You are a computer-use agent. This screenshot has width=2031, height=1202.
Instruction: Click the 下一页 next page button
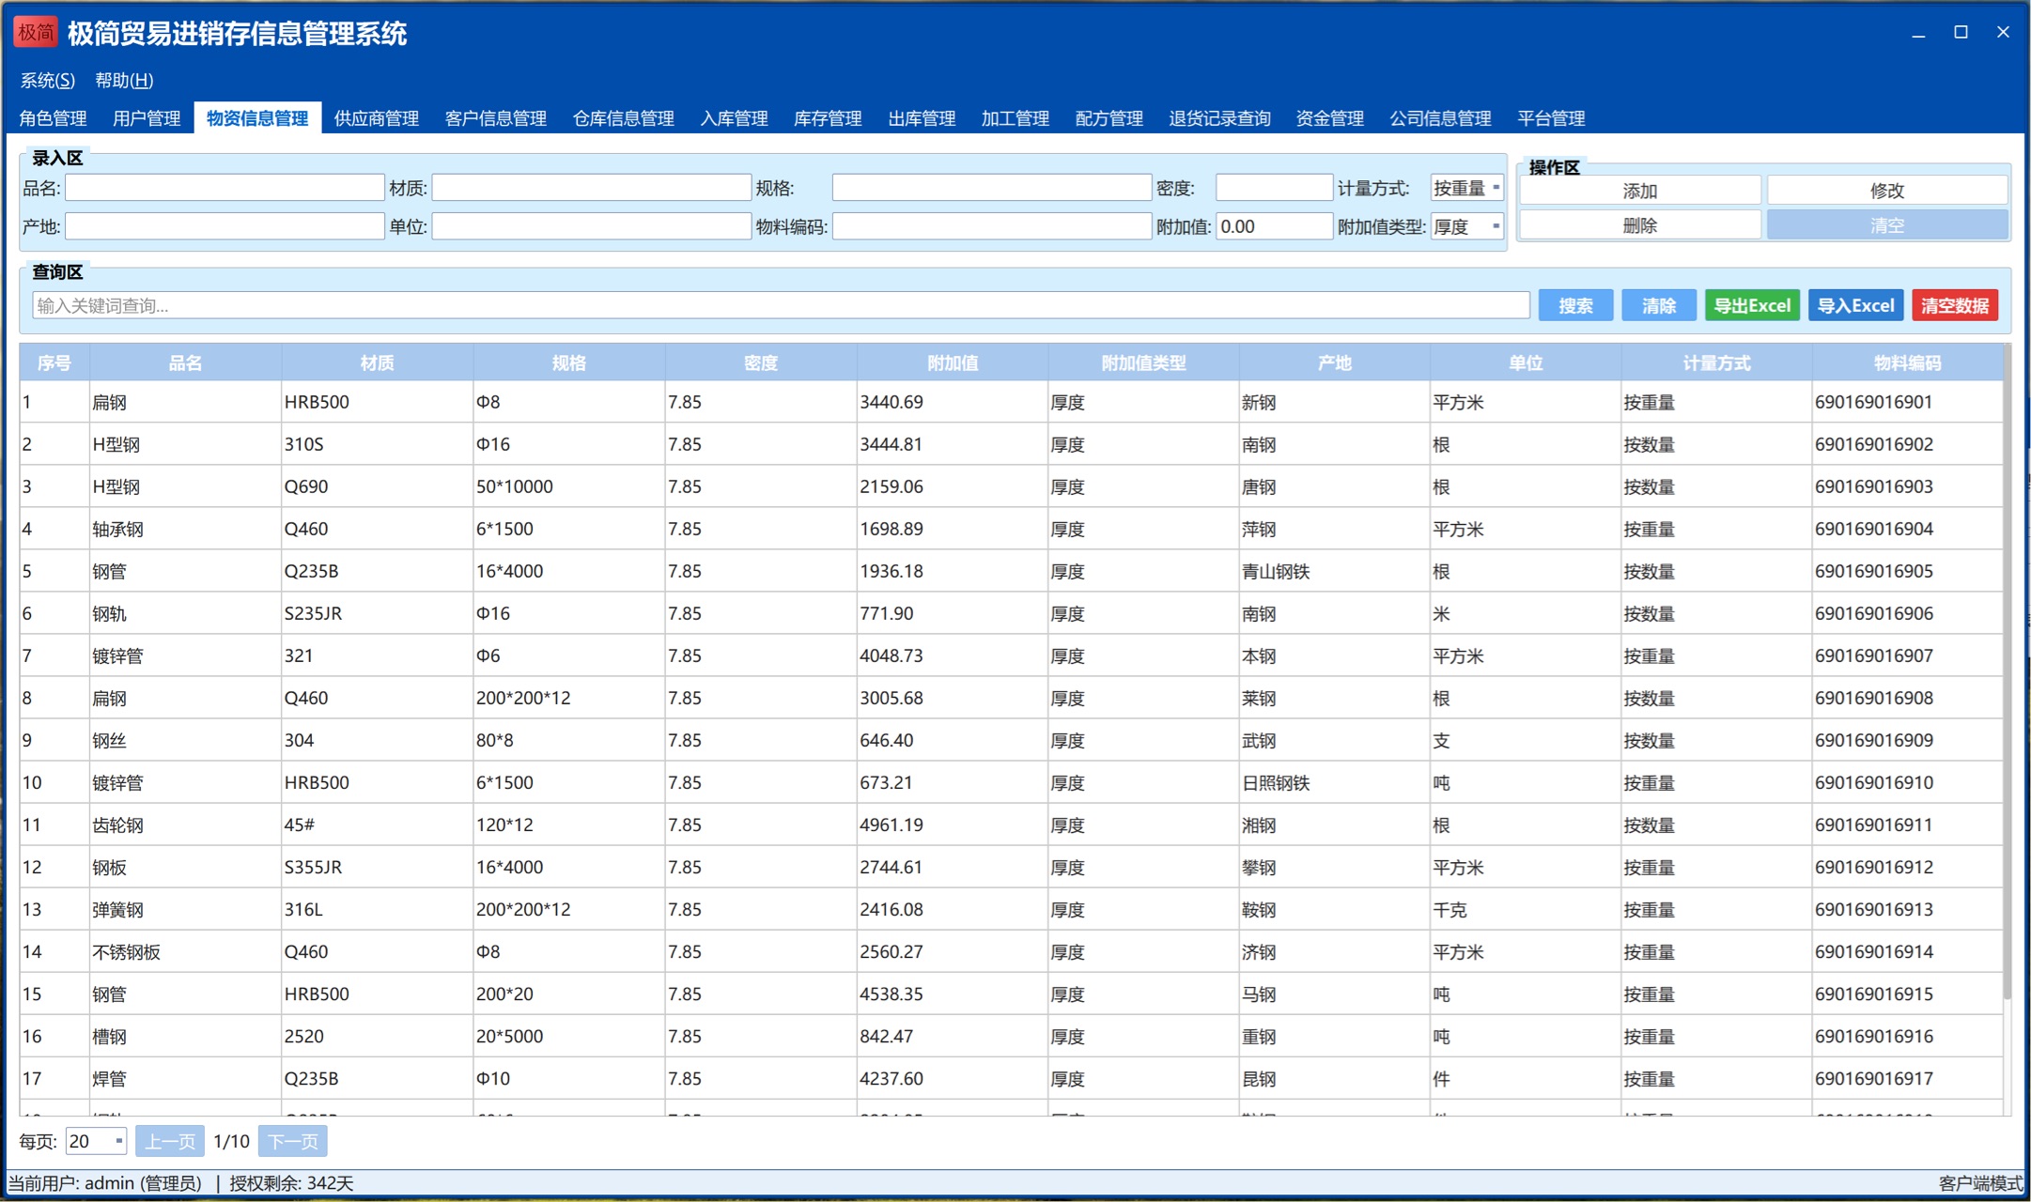[x=292, y=1141]
